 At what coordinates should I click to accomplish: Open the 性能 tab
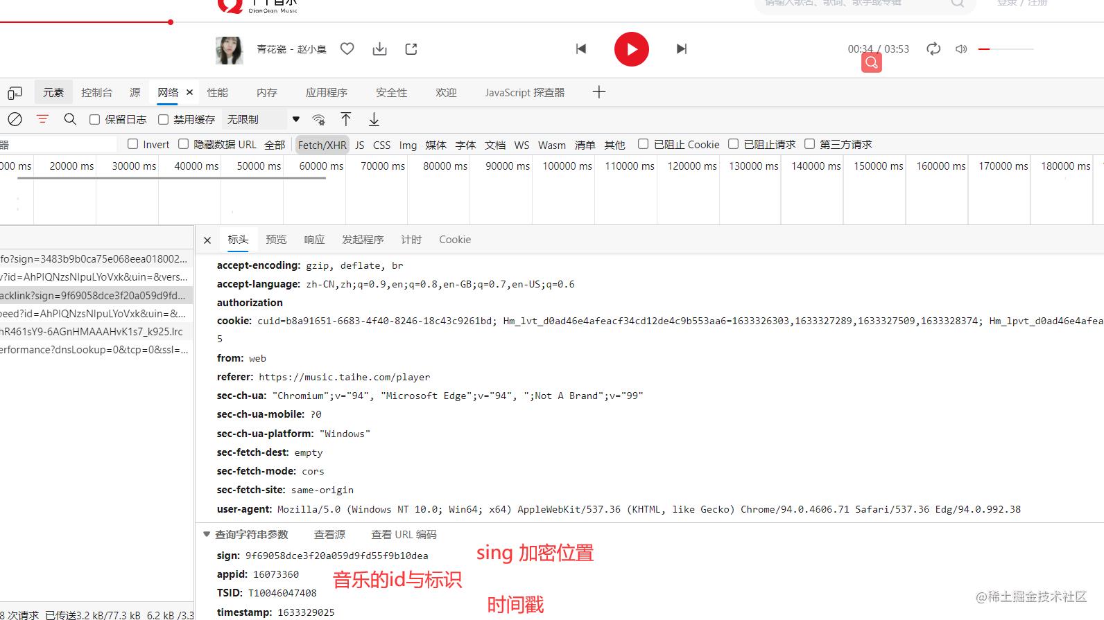click(x=217, y=92)
